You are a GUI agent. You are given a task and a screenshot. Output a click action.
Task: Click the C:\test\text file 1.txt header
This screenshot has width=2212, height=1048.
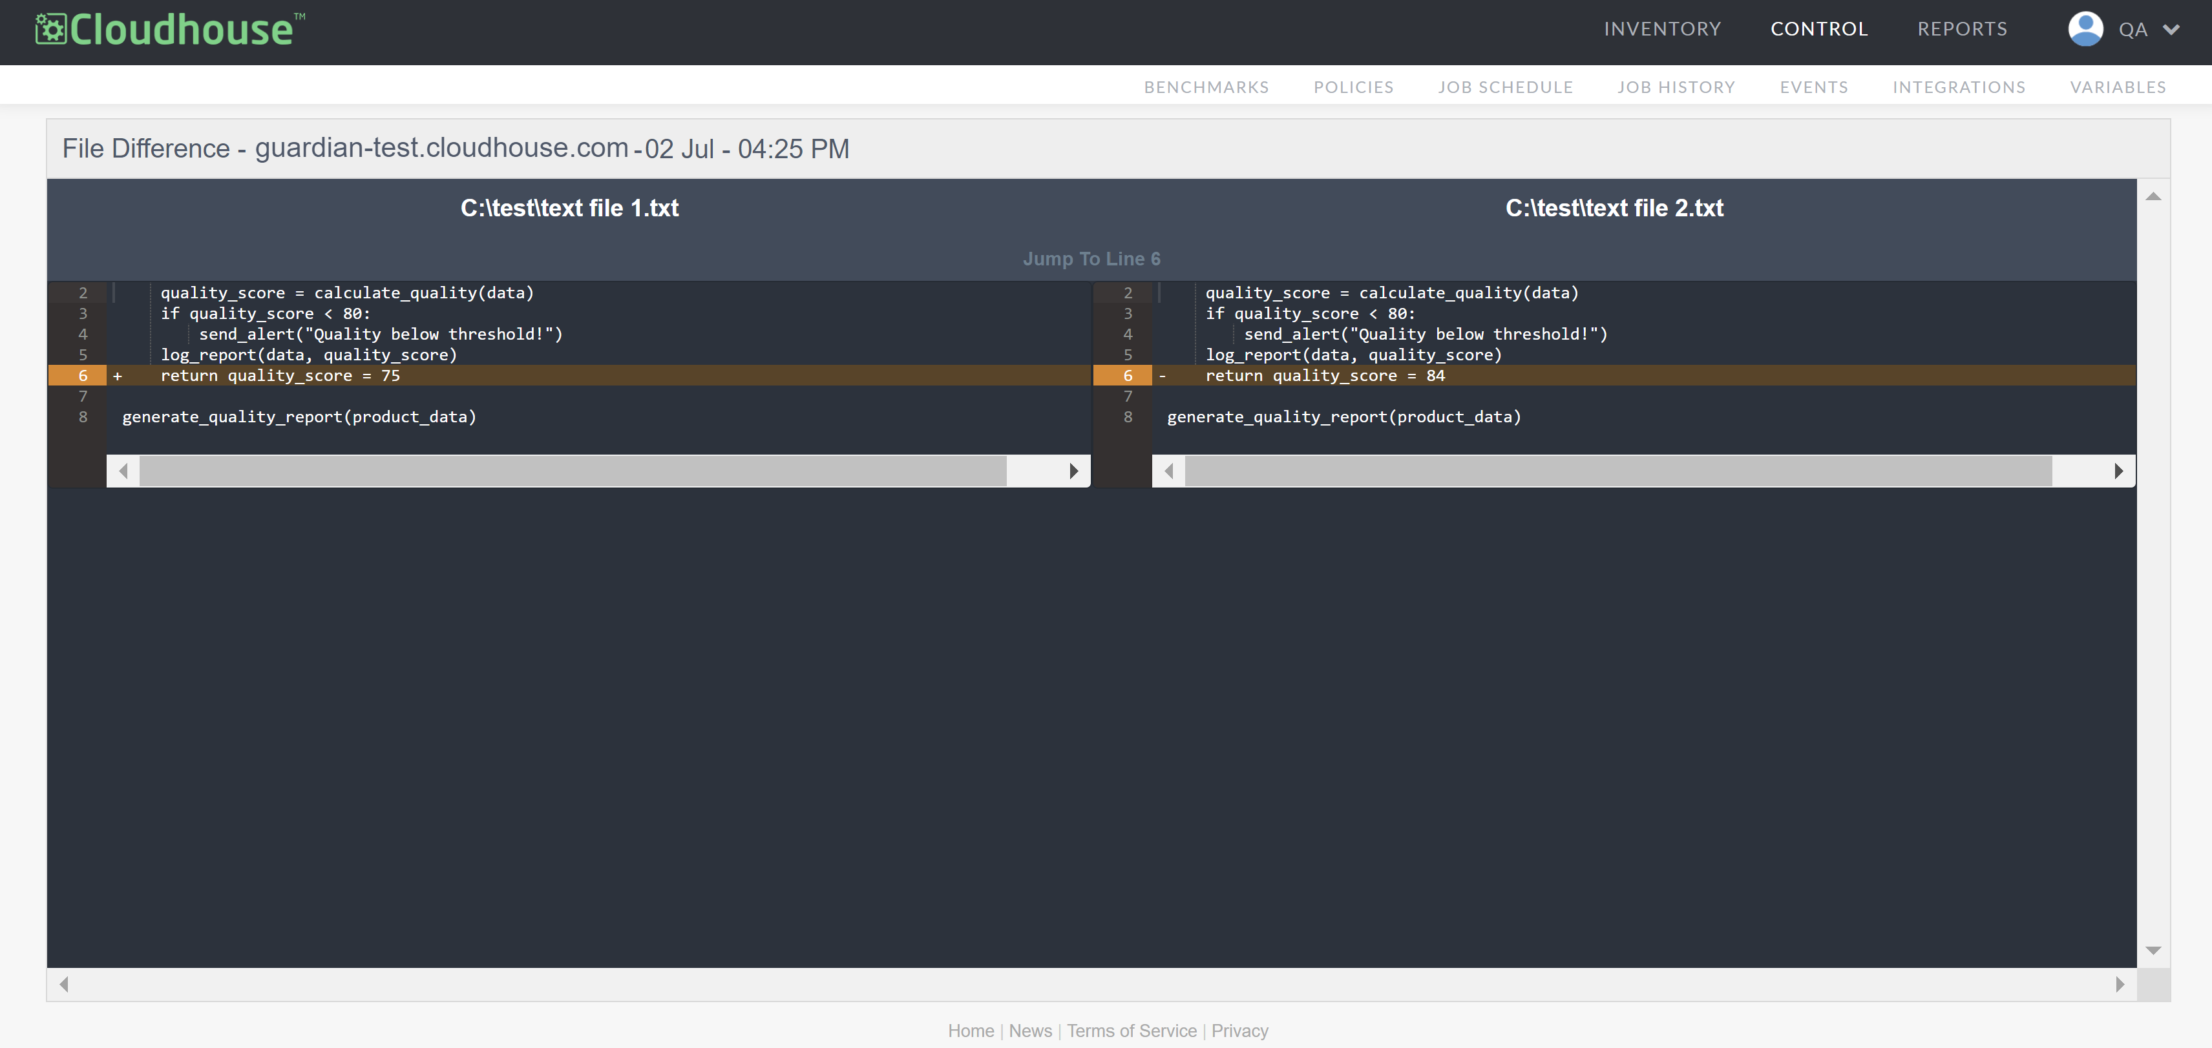tap(569, 209)
